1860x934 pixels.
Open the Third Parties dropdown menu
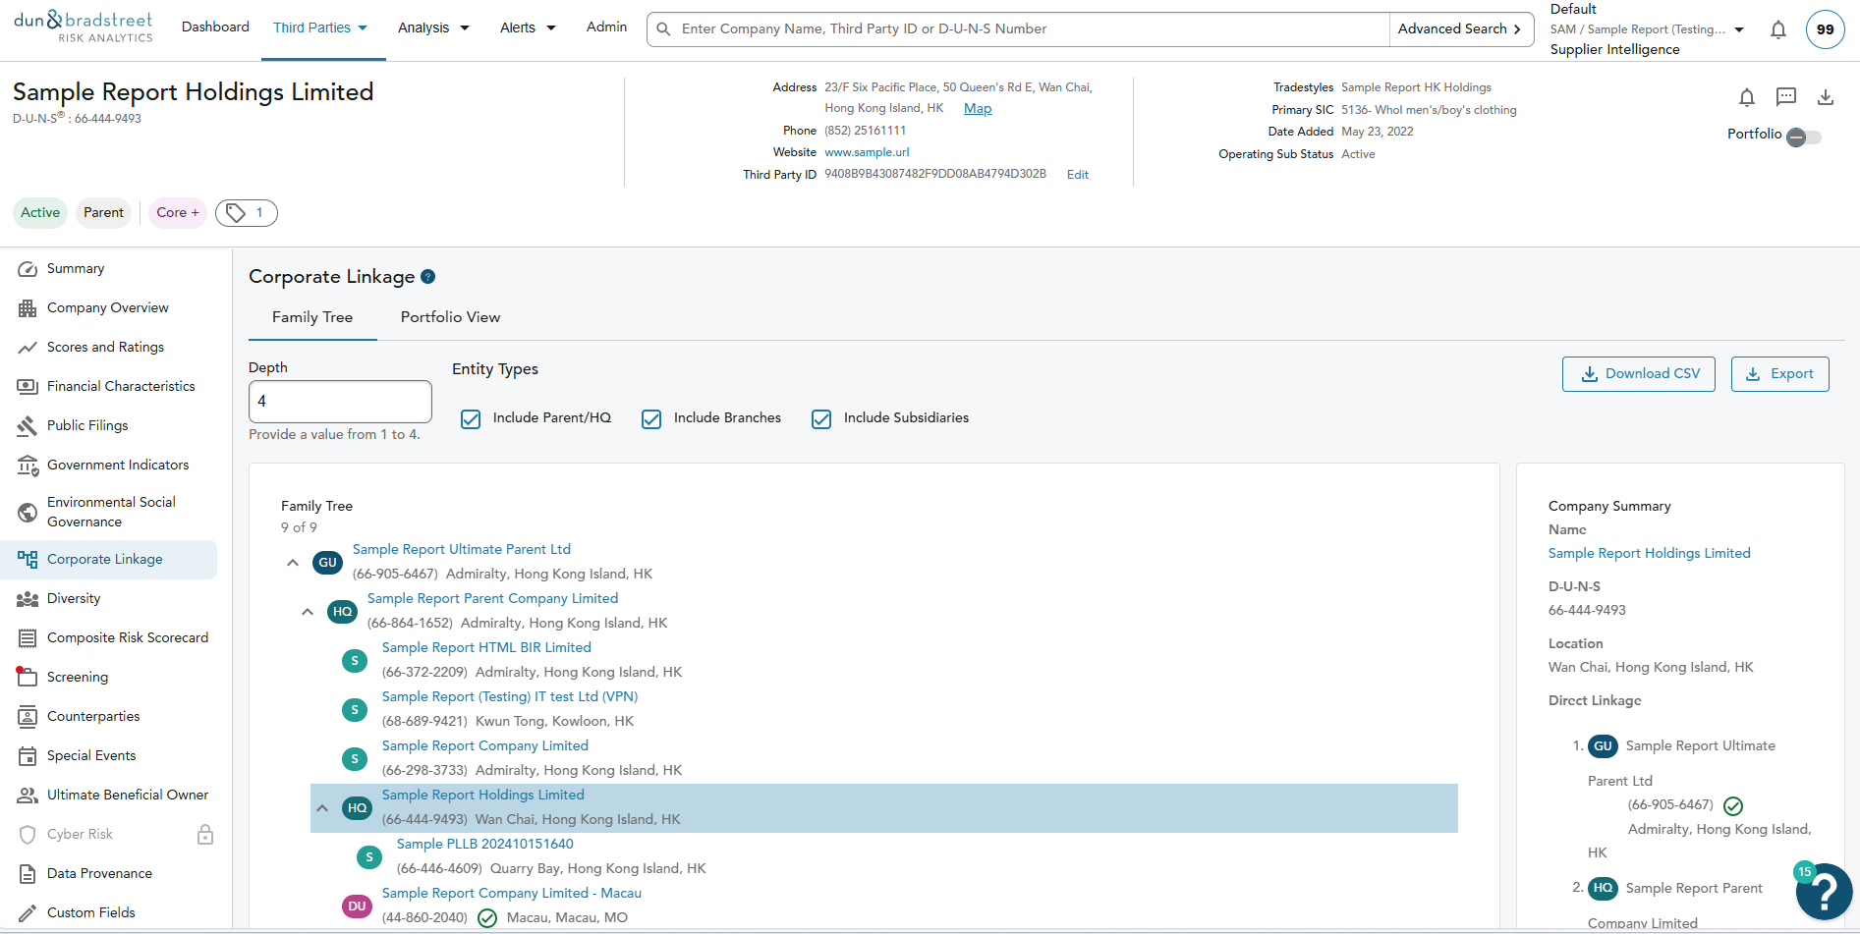coord(320,27)
